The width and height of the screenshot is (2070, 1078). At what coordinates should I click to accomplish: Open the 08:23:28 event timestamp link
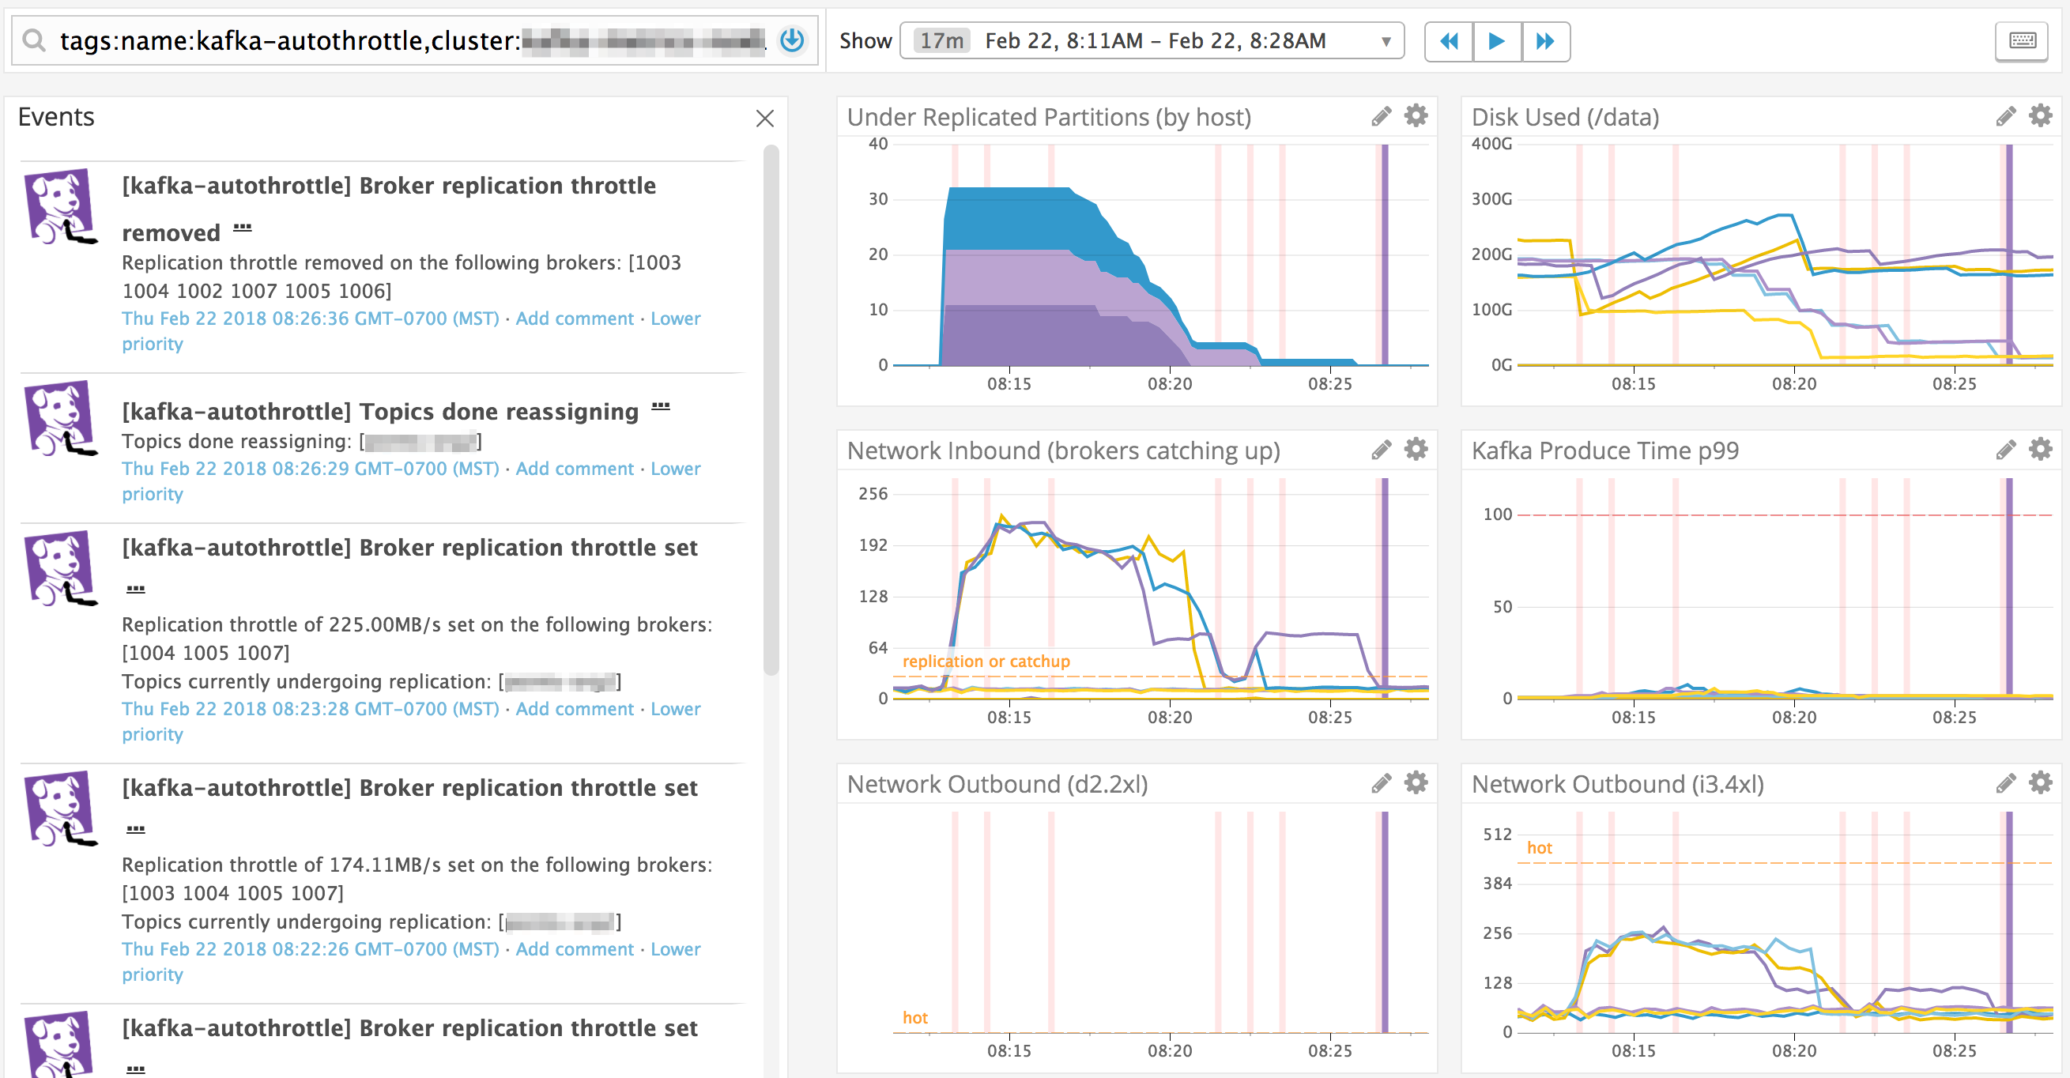pos(310,709)
